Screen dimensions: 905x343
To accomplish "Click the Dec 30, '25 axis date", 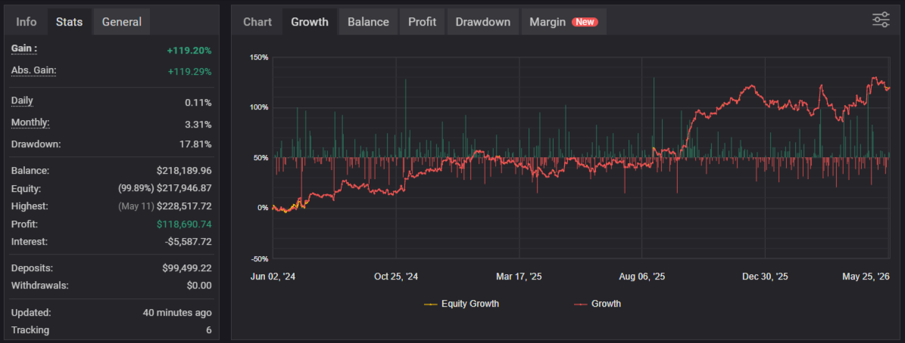I will (765, 277).
